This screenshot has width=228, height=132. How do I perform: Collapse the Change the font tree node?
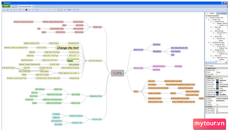(211, 50)
